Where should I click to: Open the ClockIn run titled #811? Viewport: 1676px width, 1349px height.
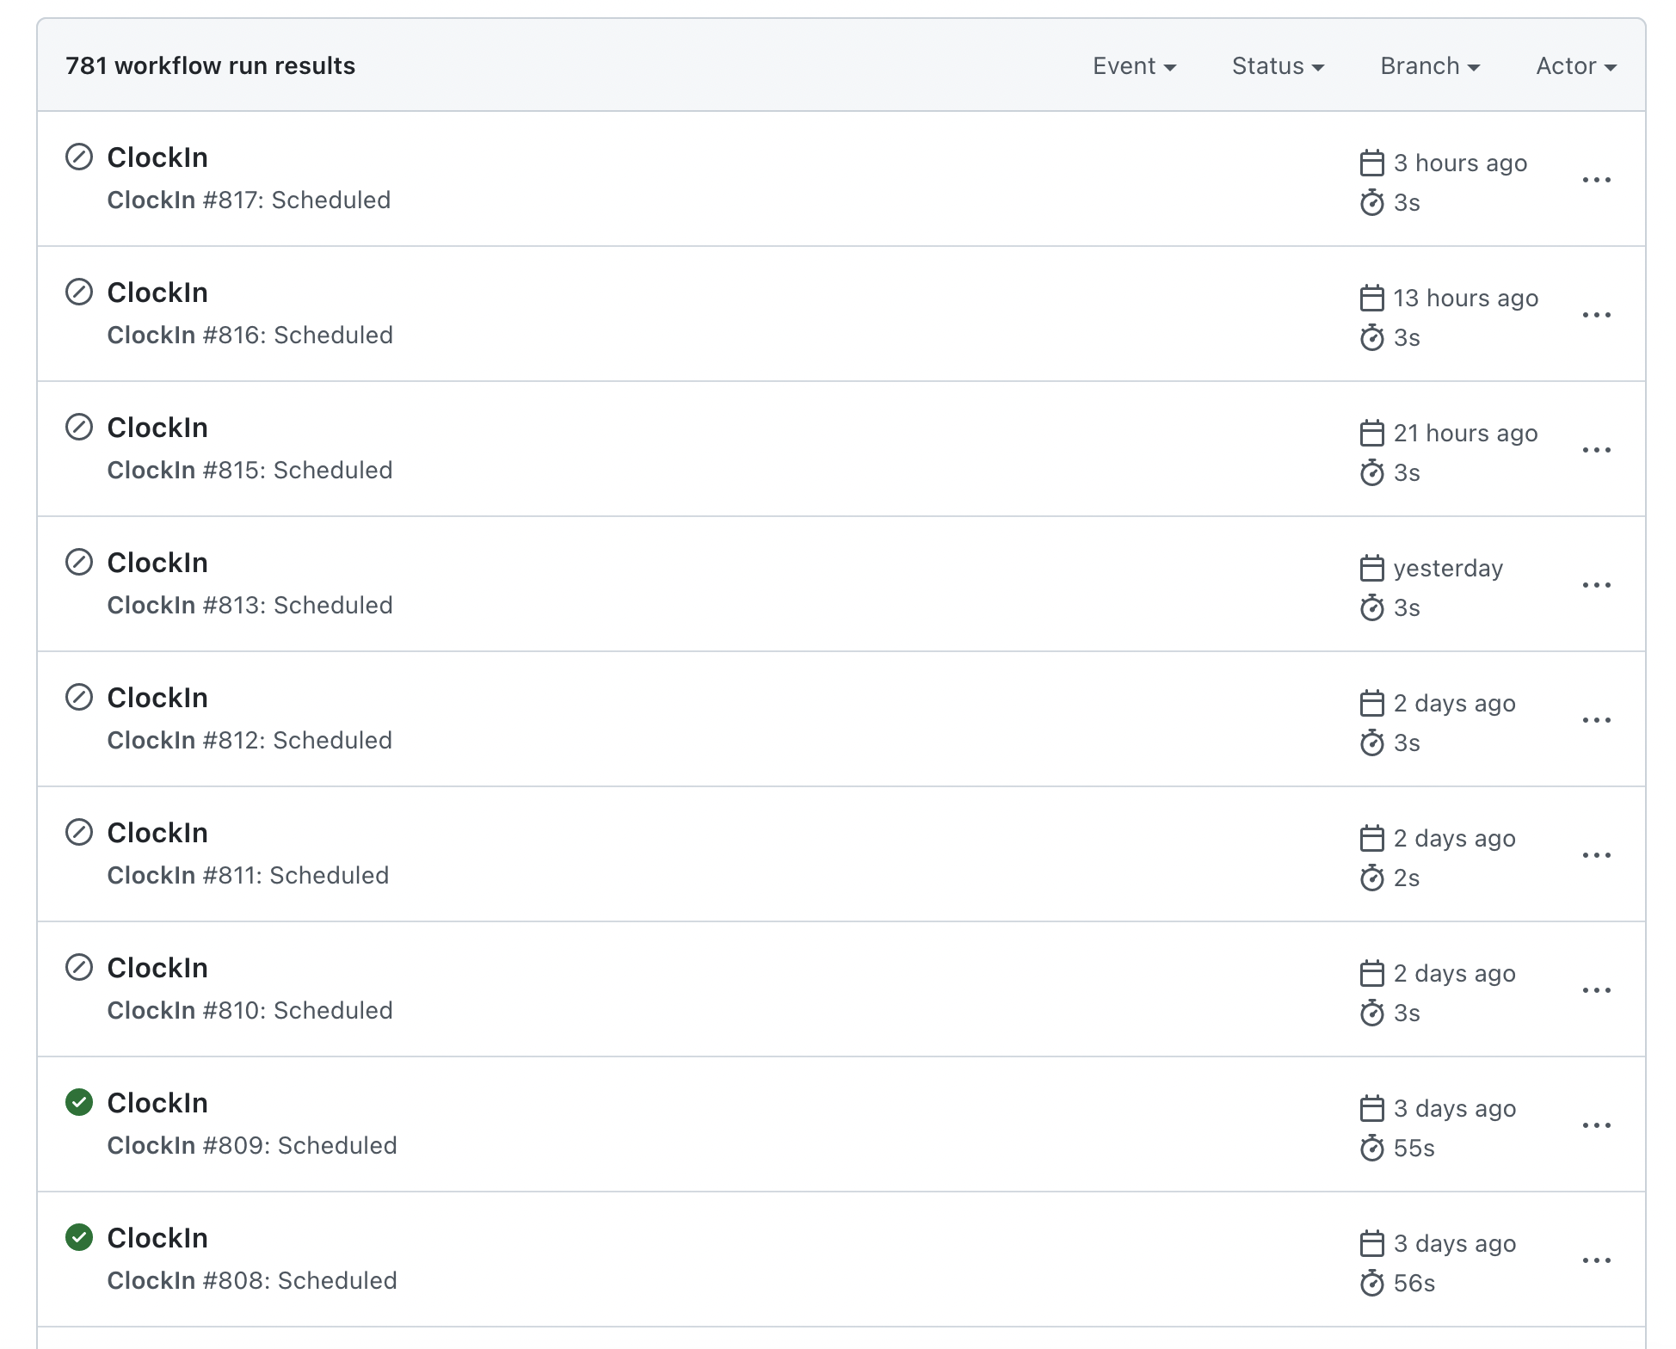[157, 833]
